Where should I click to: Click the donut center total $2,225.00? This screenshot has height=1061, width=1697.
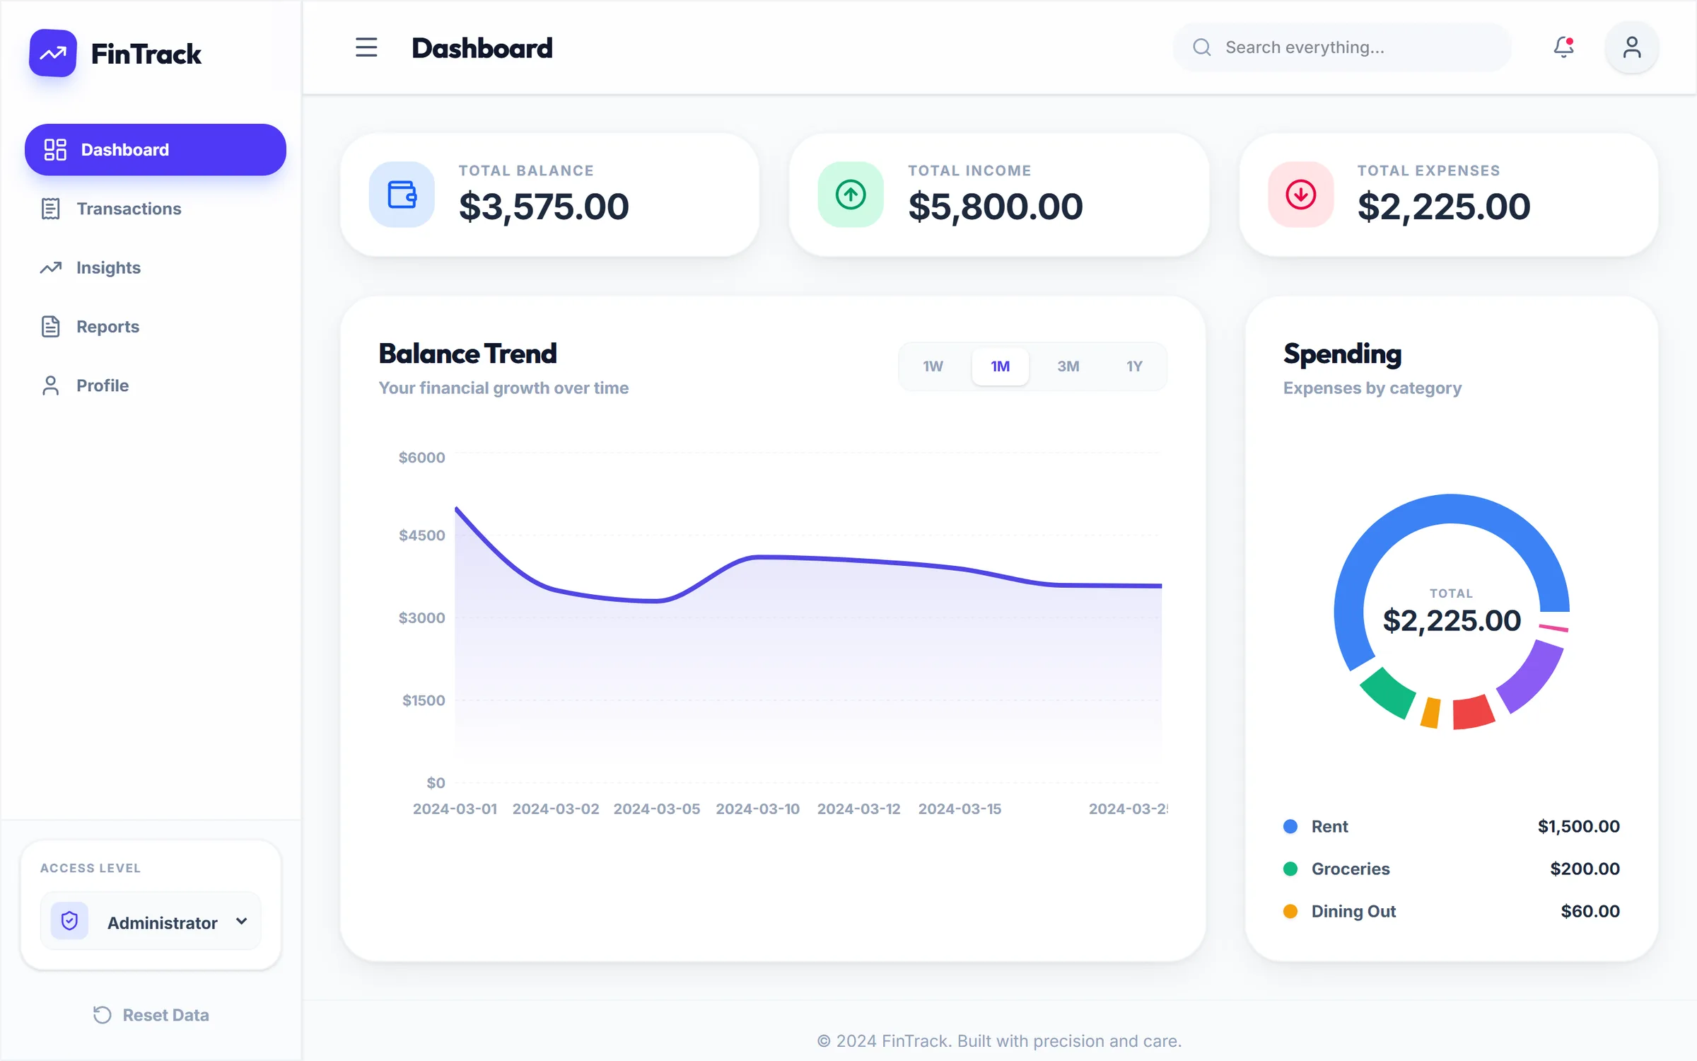tap(1451, 620)
